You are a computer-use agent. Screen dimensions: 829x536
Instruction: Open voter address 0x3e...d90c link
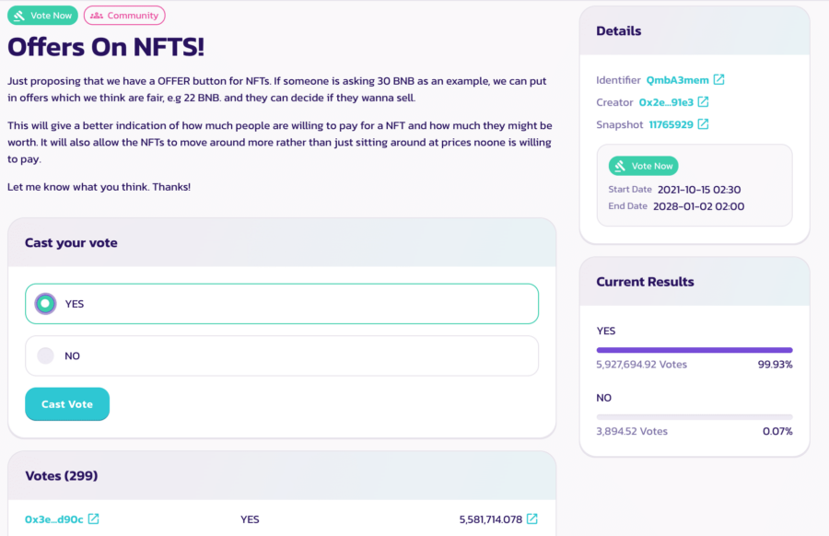tap(53, 519)
